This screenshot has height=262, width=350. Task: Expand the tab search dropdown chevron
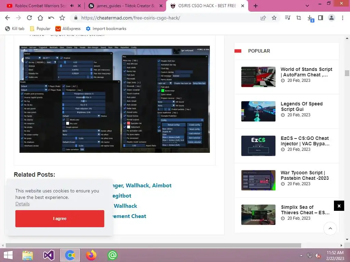pyautogui.click(x=307, y=6)
